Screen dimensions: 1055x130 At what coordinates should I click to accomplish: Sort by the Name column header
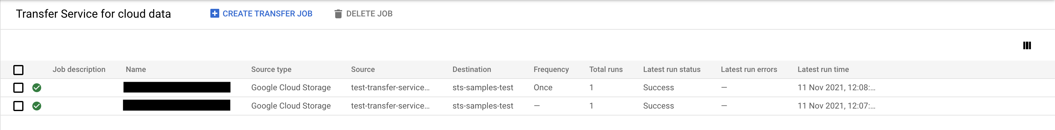[136, 69]
